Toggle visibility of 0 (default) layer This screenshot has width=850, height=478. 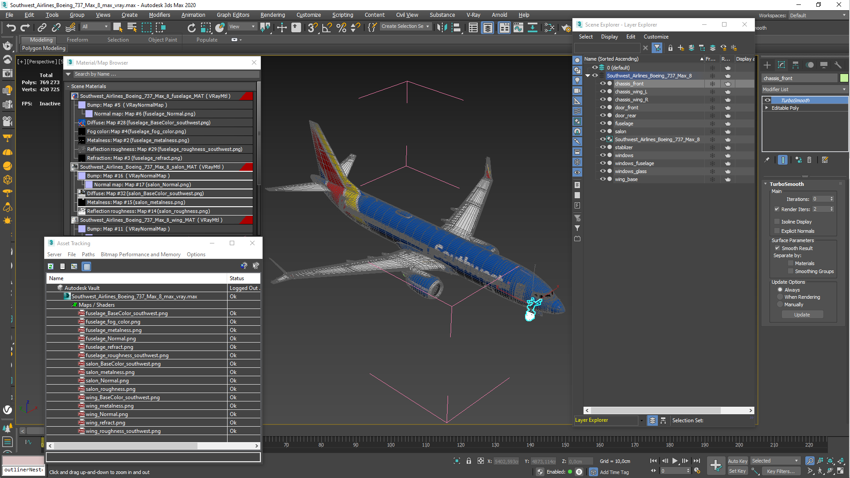[595, 68]
